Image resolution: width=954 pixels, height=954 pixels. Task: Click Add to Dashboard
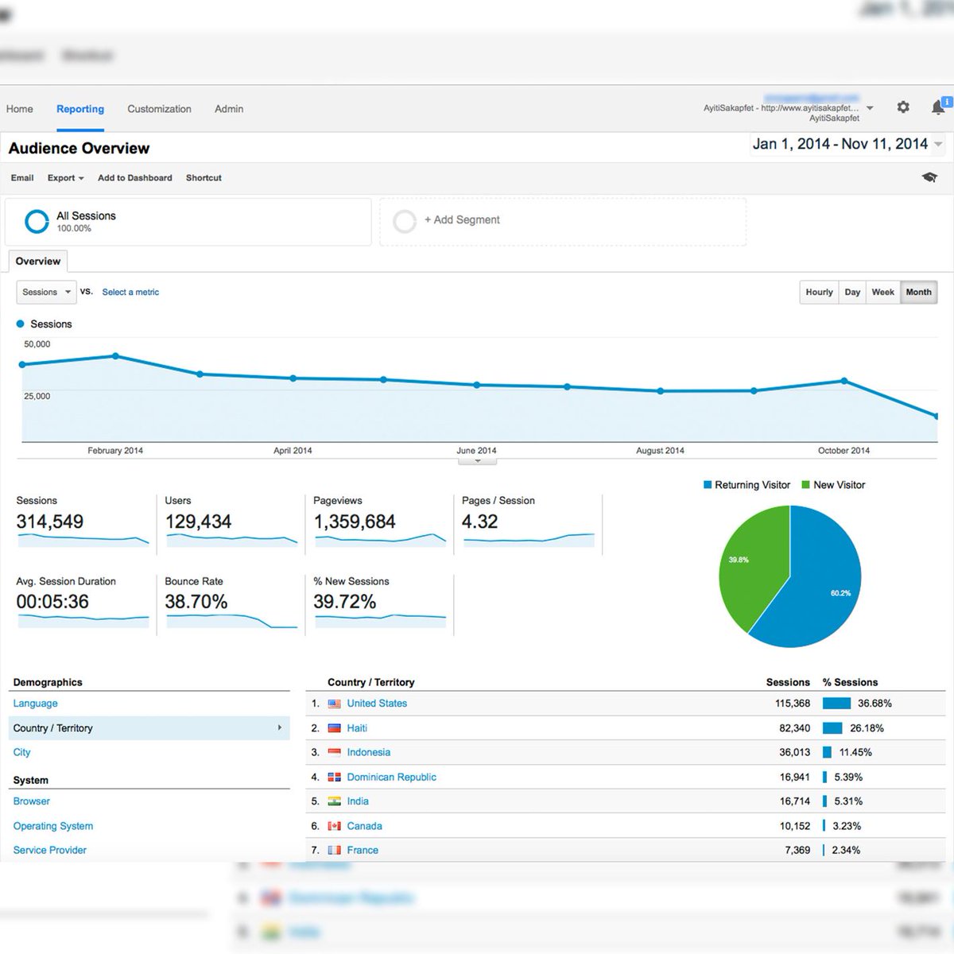tap(134, 177)
